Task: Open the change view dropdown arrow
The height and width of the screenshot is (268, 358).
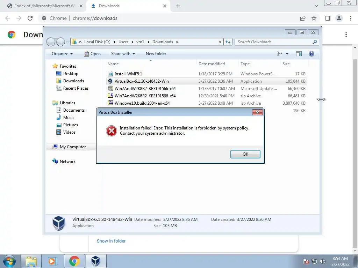Action: (287, 54)
